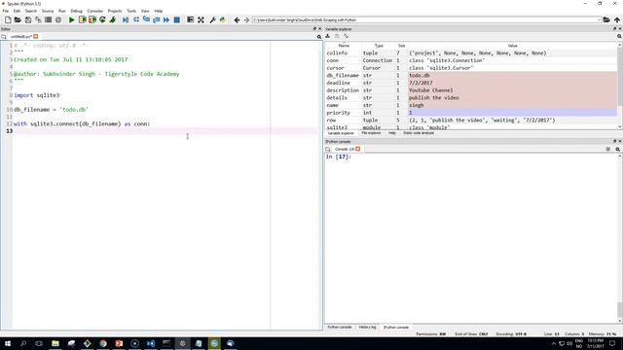This screenshot has height=350, width=623.
Task: Select the colinfo variable row
Action: tap(471, 52)
